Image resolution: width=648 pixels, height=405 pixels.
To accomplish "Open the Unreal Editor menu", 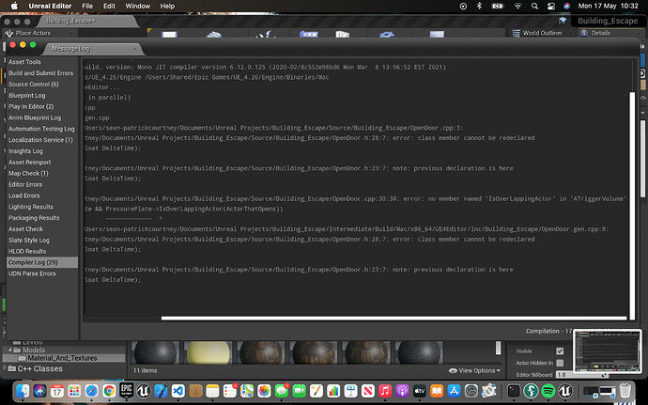I will point(50,7).
